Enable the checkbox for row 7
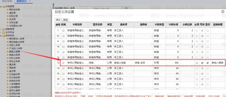226x97 pixels. (x=63, y=30)
